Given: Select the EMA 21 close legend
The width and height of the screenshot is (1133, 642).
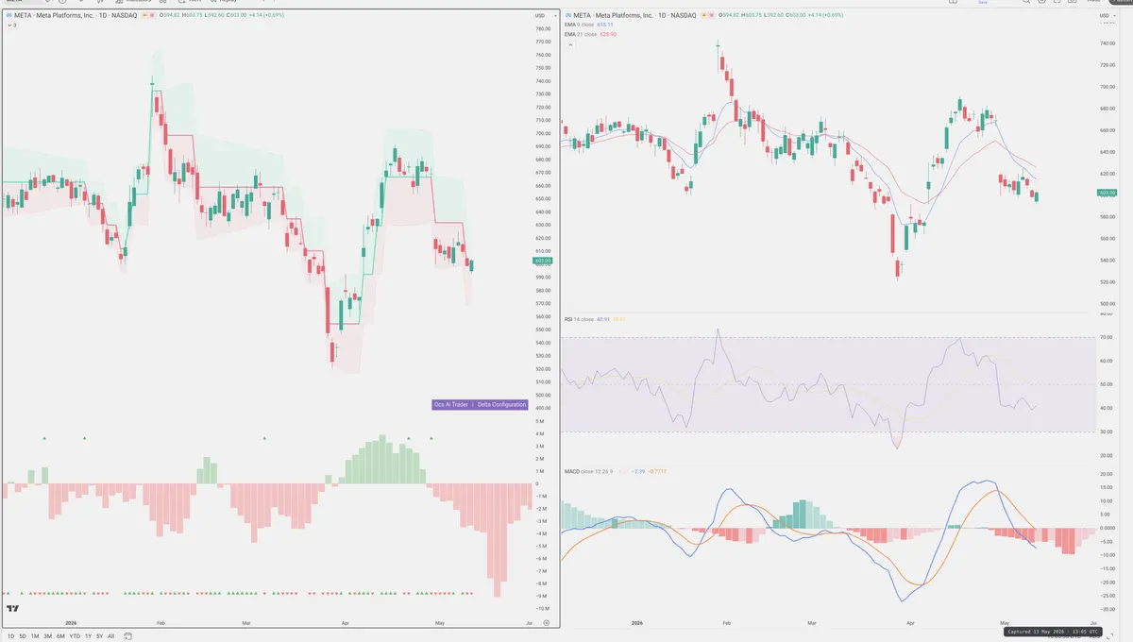Looking at the screenshot, I should [x=581, y=34].
